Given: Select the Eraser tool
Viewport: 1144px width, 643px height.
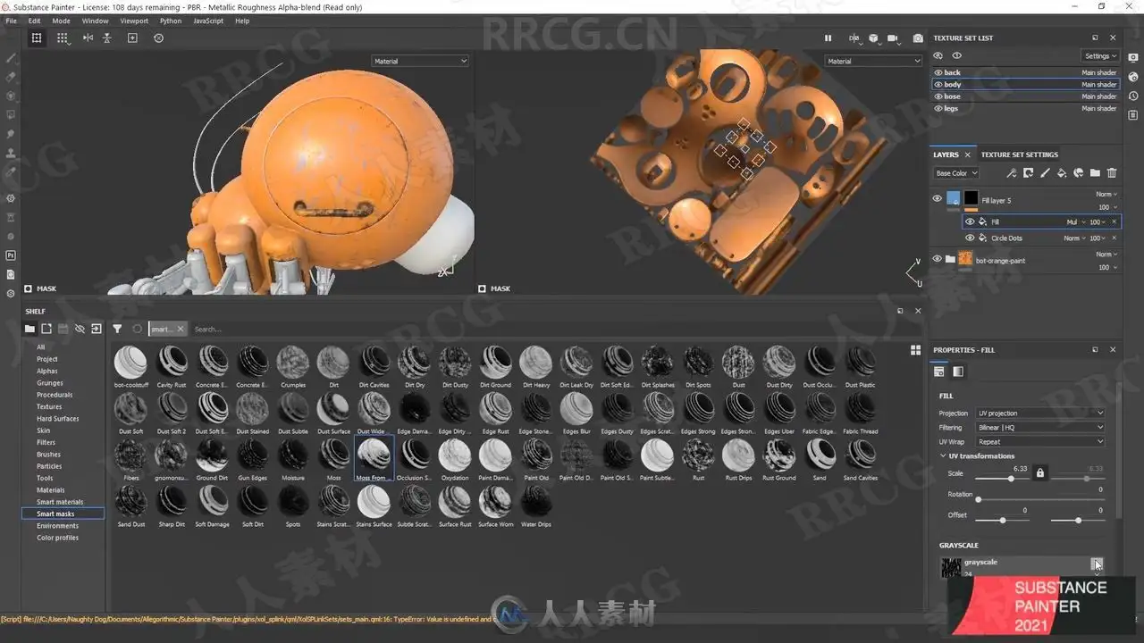Looking at the screenshot, I should click(x=11, y=78).
